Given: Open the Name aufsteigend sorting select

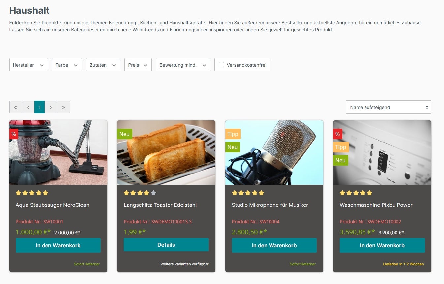Looking at the screenshot, I should point(389,107).
